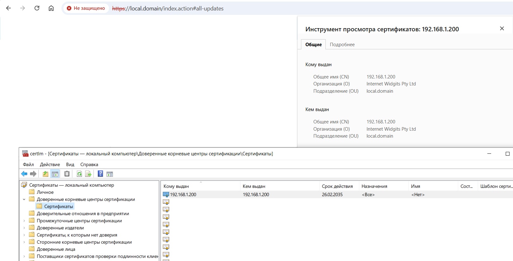Click the '<Нет>' name cell

point(418,195)
